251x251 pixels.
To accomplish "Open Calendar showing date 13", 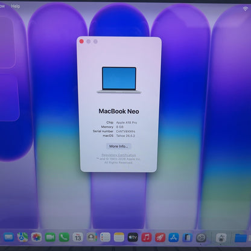I will (x=78, y=237).
